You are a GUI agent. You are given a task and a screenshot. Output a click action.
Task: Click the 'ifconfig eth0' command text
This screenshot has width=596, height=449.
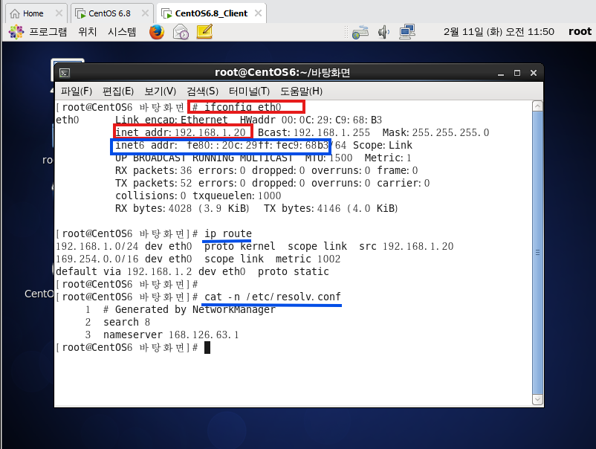(x=242, y=107)
